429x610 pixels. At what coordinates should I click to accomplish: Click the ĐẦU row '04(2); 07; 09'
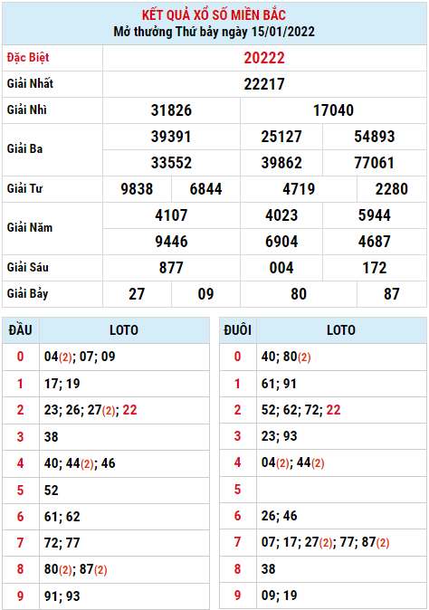[124, 357]
